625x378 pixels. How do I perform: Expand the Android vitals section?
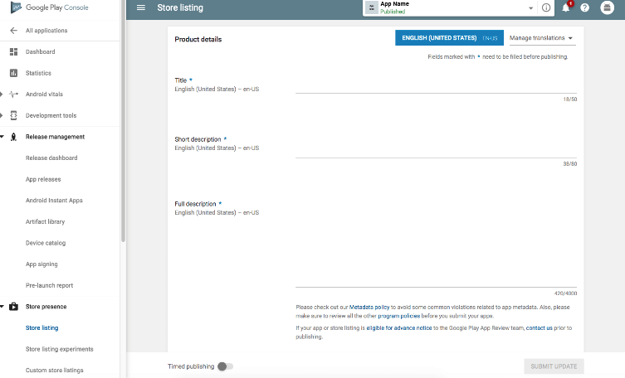pos(2,94)
